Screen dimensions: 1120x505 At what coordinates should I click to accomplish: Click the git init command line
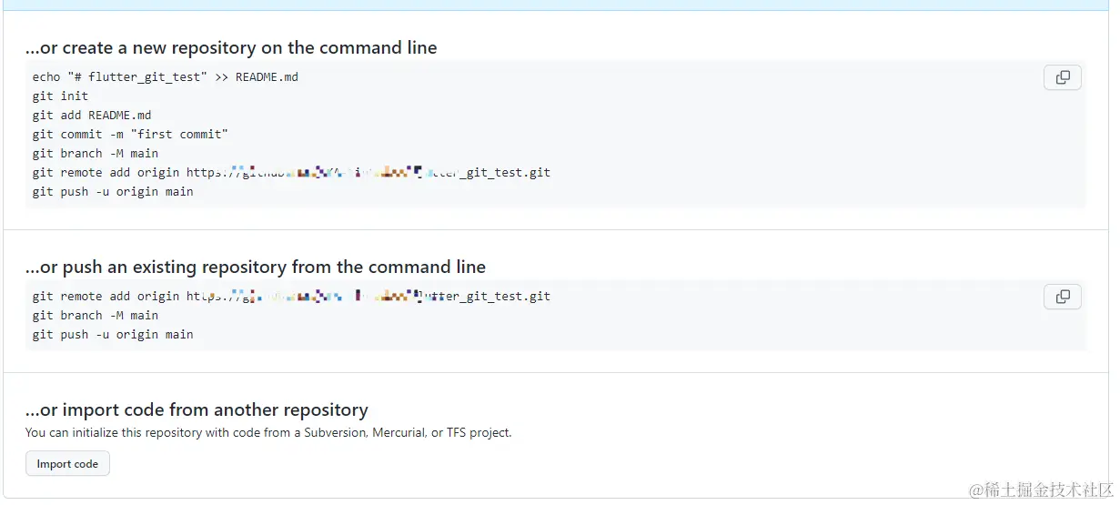tap(60, 96)
